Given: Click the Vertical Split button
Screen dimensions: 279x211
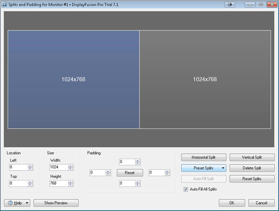Looking at the screenshot, I should coord(252,157).
